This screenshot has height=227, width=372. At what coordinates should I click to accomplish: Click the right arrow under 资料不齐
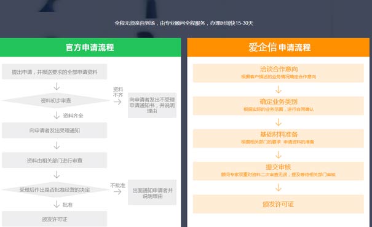pos(117,102)
